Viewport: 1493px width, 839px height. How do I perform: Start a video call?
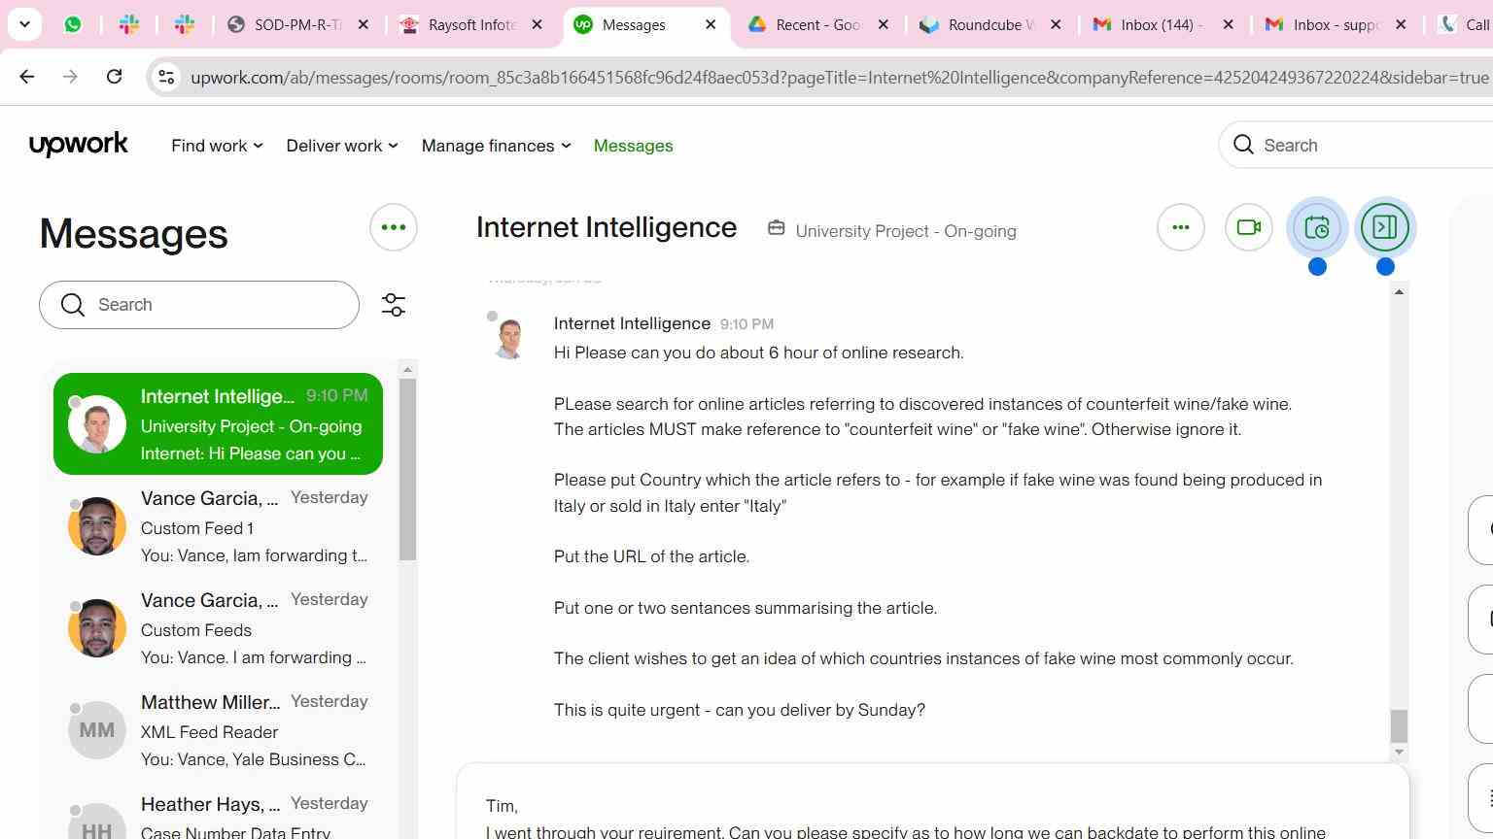[1249, 227]
